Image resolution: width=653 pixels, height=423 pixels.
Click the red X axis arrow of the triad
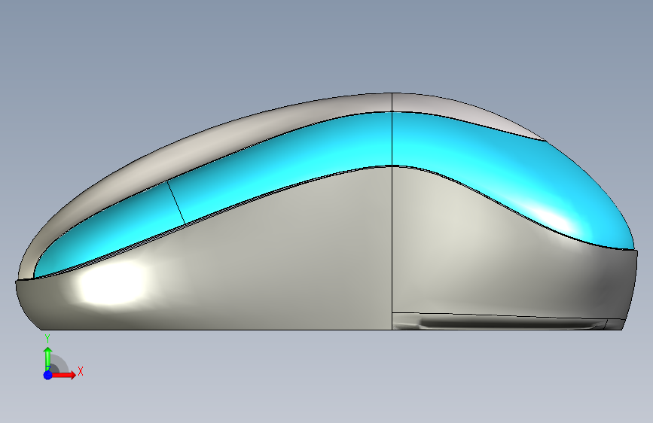(63, 375)
